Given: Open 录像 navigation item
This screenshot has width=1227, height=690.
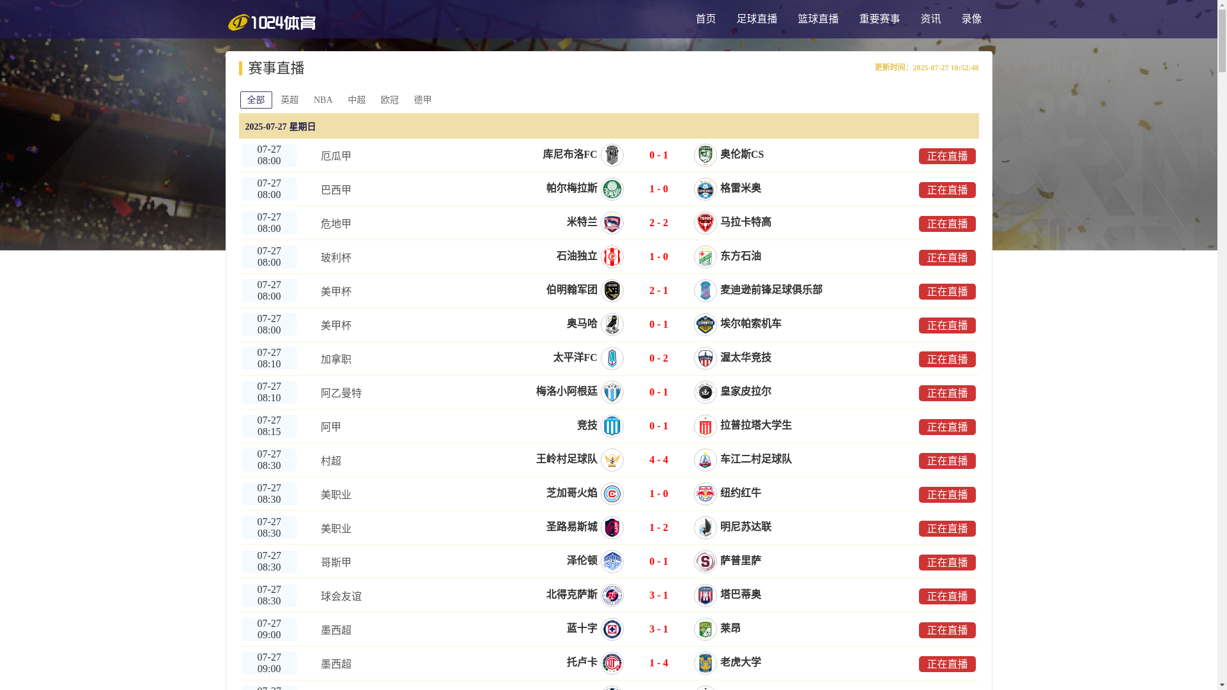Looking at the screenshot, I should point(971,19).
